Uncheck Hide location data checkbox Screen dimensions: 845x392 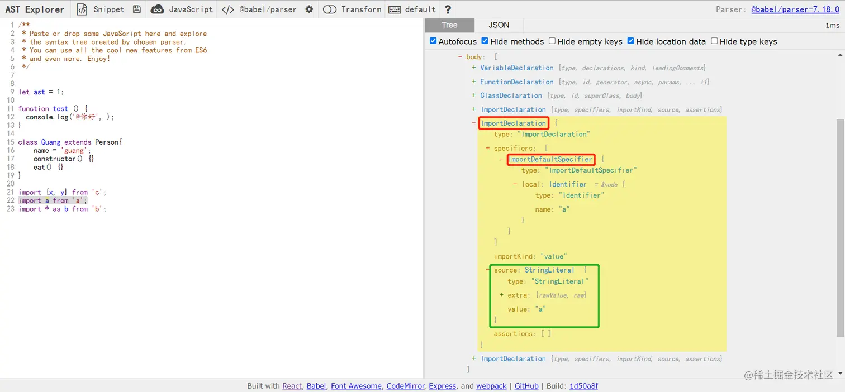[x=630, y=41]
